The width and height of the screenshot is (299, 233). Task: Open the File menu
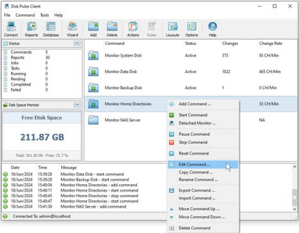7,15
